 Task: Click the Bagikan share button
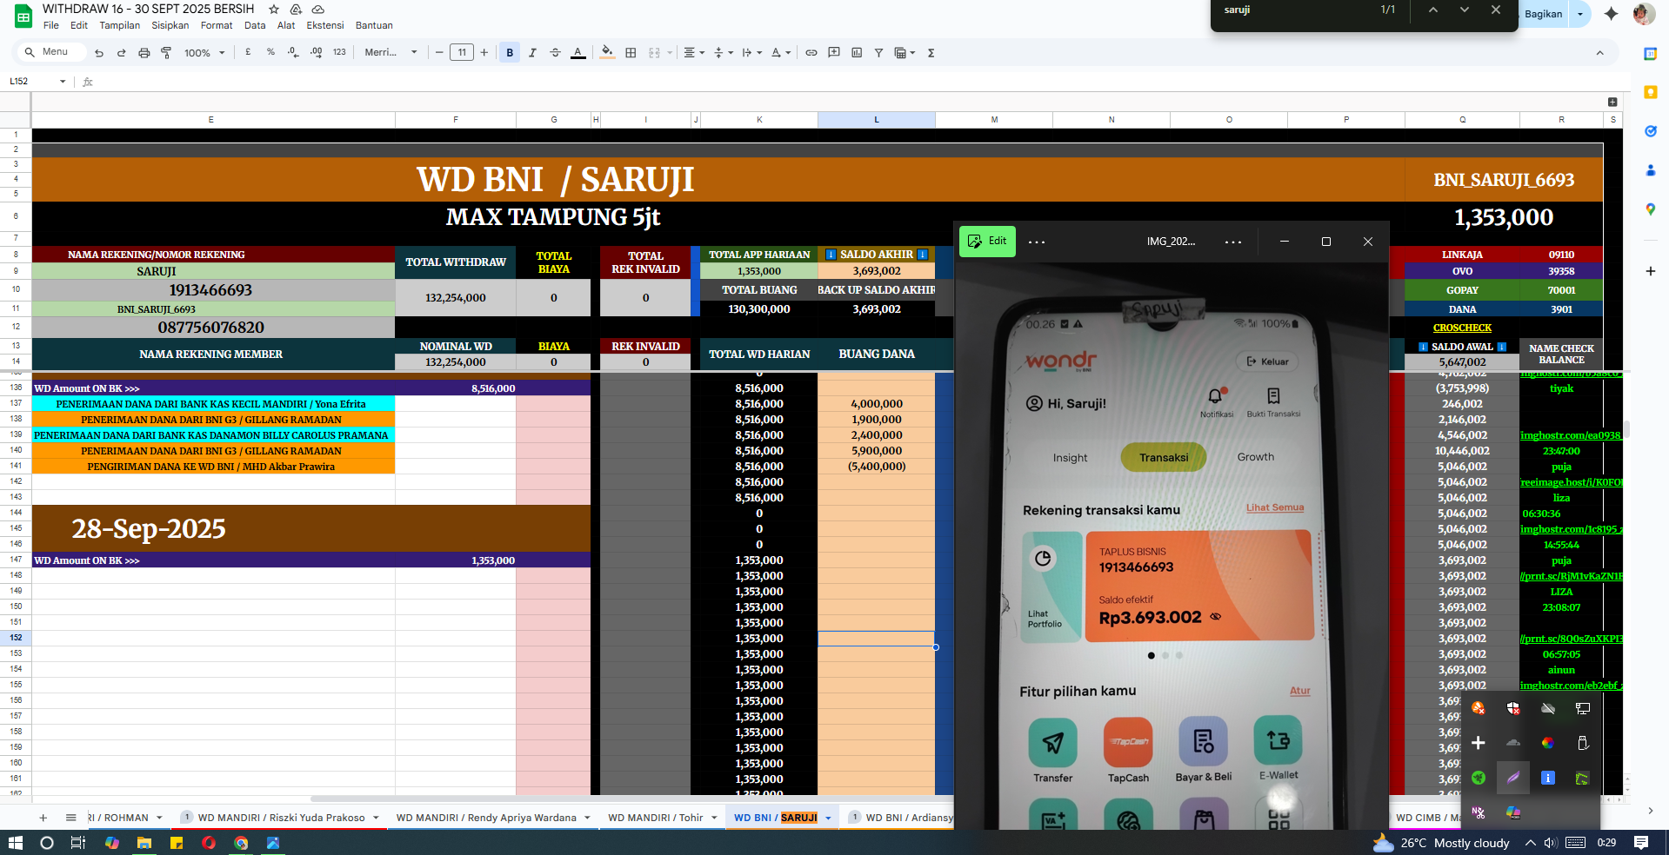(x=1544, y=14)
